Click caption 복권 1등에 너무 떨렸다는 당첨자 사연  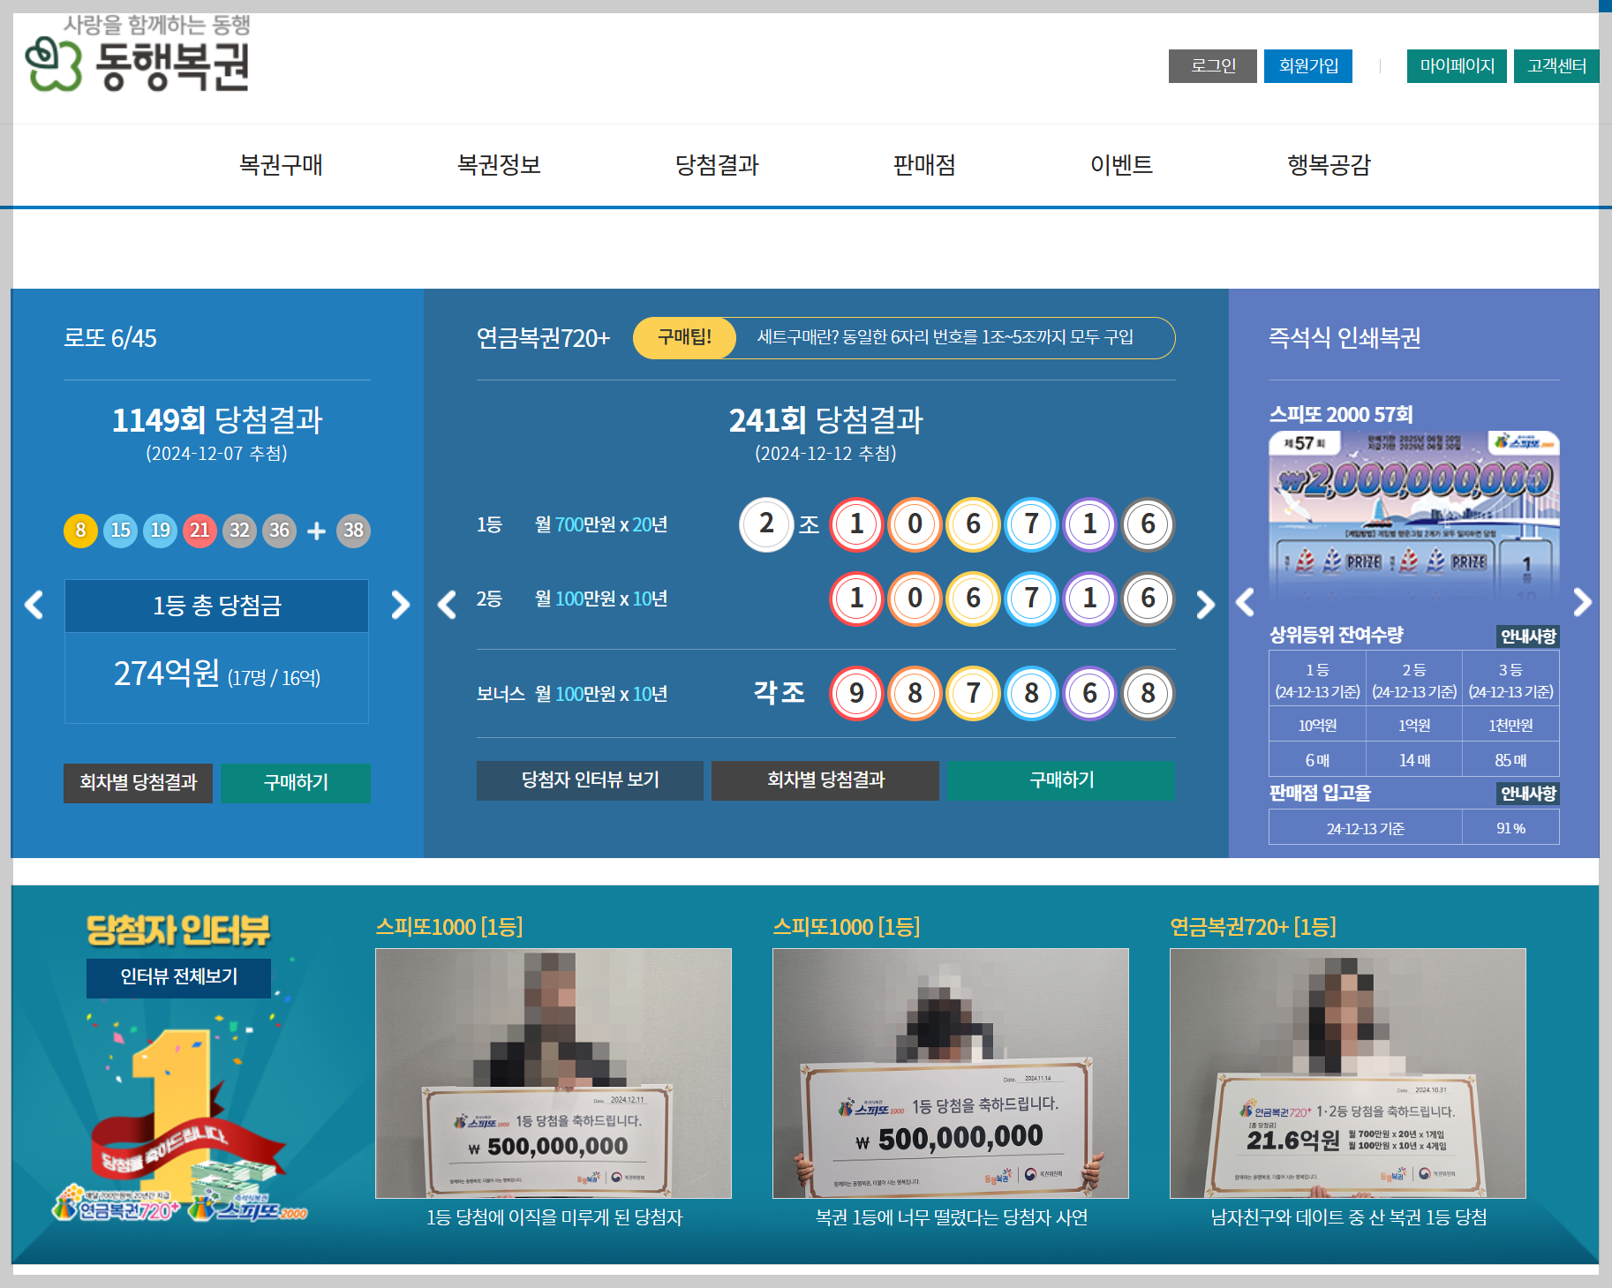click(x=952, y=1217)
